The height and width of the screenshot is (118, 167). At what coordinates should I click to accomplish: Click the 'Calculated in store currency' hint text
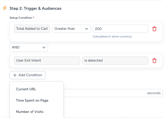pos(112,36)
